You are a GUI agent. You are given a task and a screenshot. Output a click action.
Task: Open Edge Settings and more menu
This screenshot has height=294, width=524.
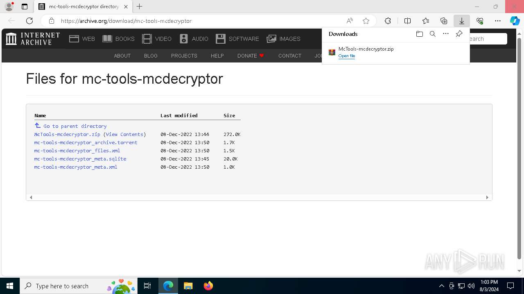[x=498, y=21]
